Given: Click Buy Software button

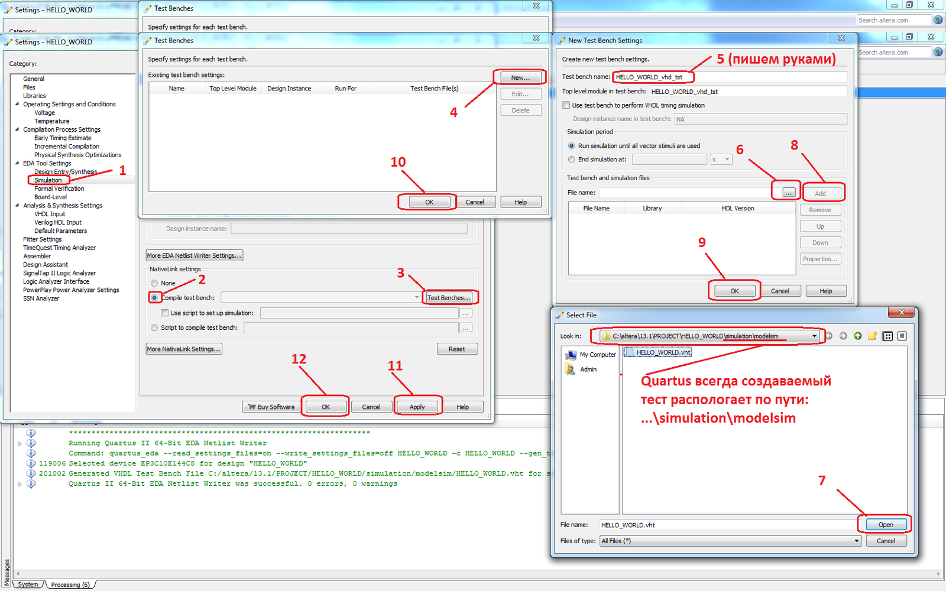Looking at the screenshot, I should 271,407.
